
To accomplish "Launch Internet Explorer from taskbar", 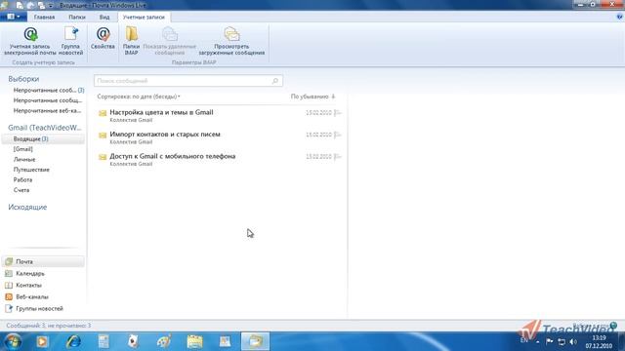I will click(x=73, y=341).
